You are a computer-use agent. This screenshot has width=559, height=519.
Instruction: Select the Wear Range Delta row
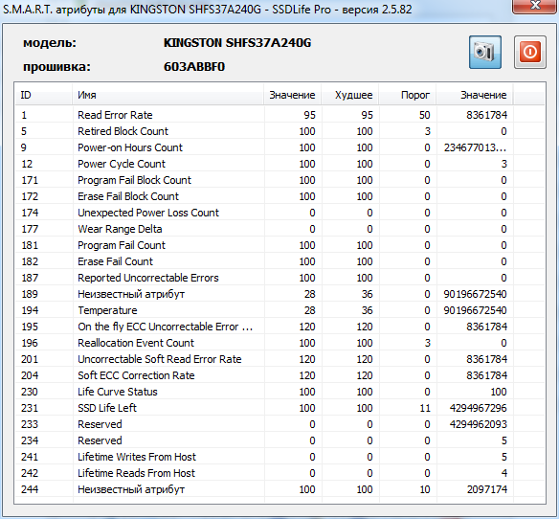279,229
